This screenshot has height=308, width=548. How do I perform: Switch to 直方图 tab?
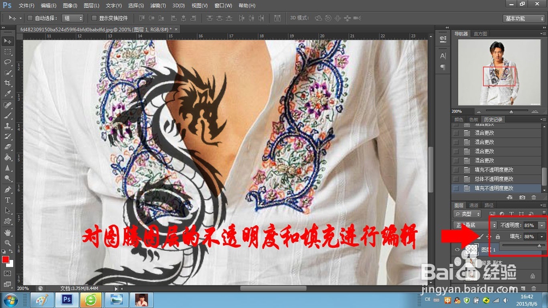click(x=480, y=33)
